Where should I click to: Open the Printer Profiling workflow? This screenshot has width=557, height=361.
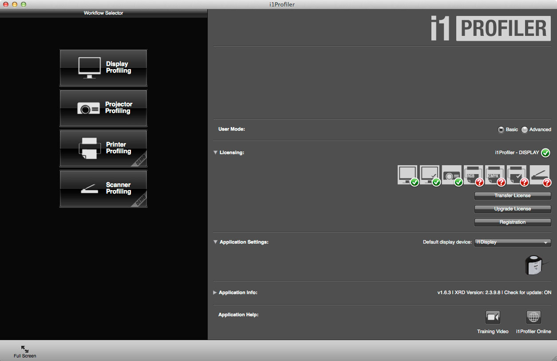click(103, 148)
